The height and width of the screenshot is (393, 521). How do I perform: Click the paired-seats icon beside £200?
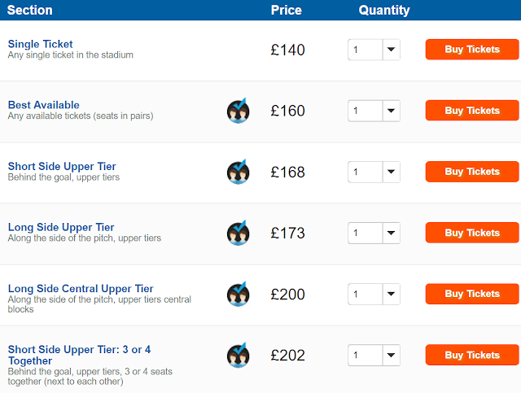point(238,294)
